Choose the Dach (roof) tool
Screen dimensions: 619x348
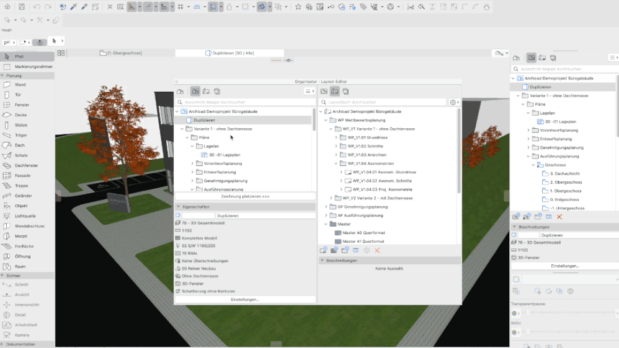(20, 145)
